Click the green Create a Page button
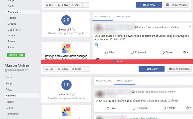The height and width of the screenshot is (119, 193). pyautogui.click(x=16, y=55)
